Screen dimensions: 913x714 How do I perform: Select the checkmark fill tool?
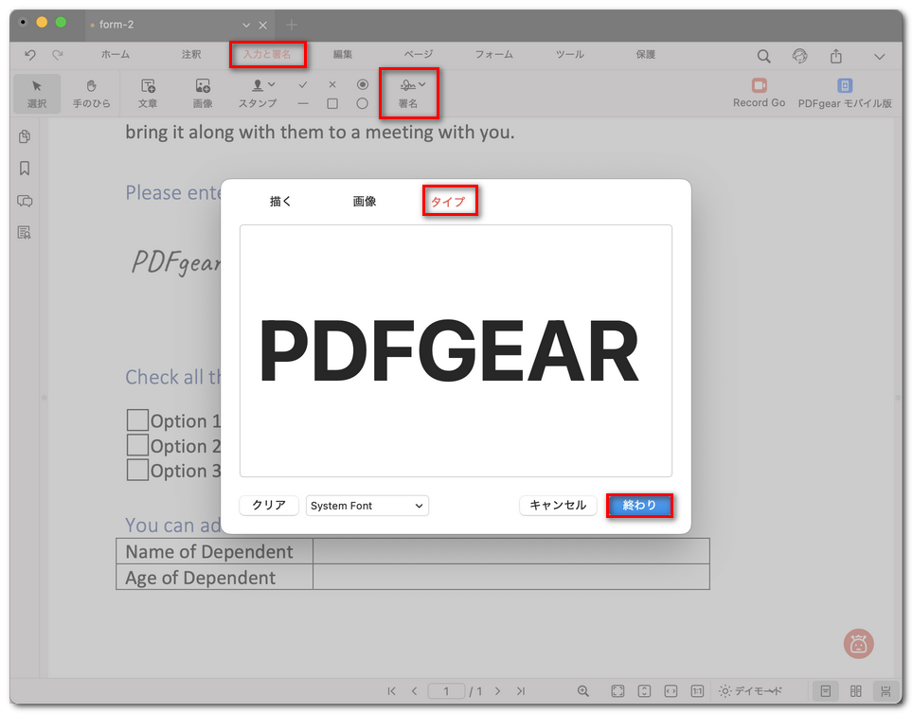coord(303,84)
